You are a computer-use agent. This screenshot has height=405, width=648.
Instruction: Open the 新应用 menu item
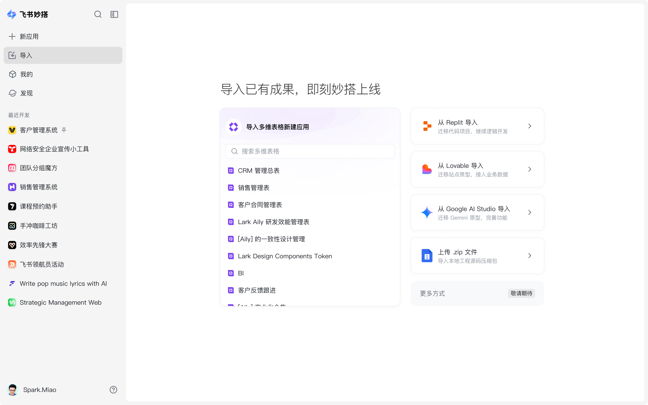click(29, 37)
